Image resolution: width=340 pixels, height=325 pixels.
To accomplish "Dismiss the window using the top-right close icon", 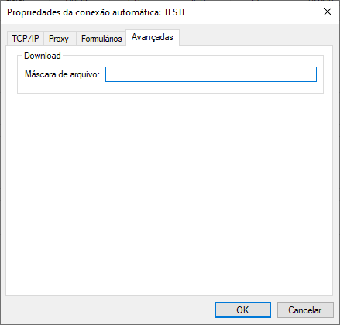I will 328,12.
